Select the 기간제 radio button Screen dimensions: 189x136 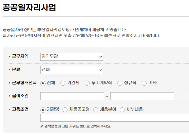coord(63,83)
